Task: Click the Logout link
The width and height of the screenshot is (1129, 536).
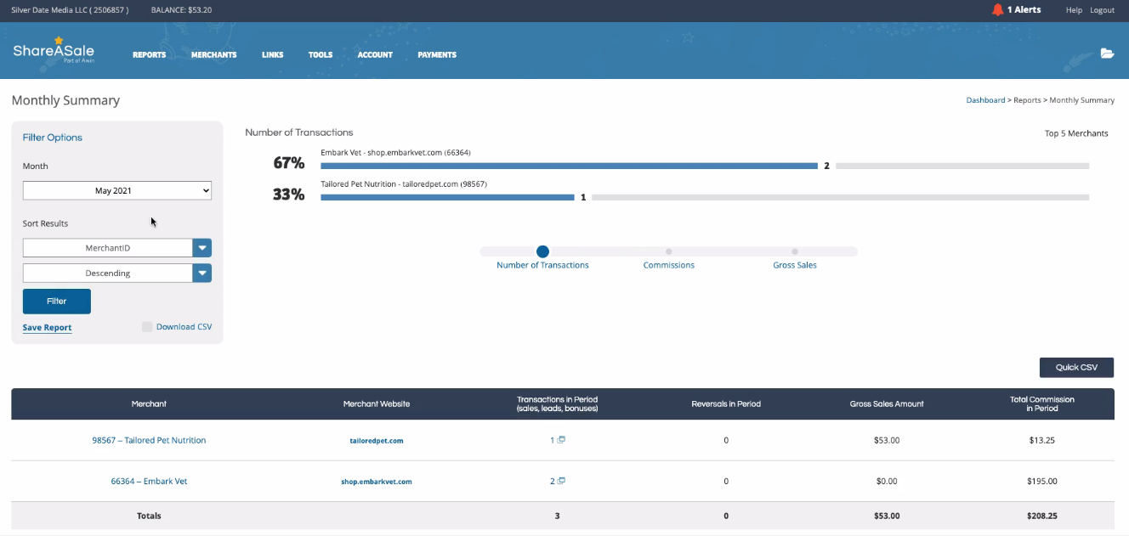Action: pyautogui.click(x=1102, y=10)
